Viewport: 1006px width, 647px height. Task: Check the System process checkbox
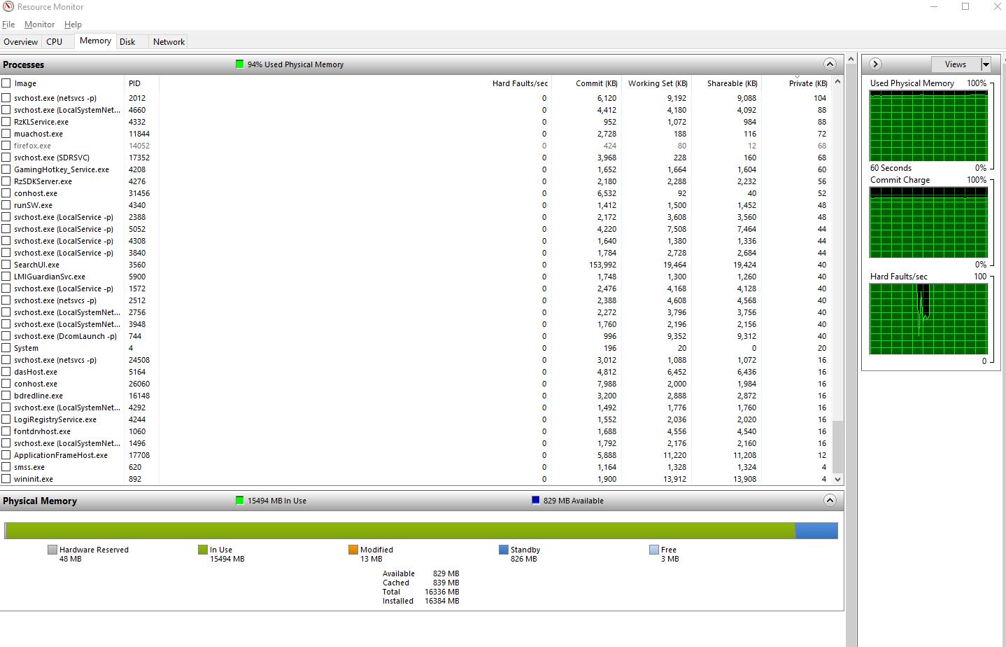6,348
